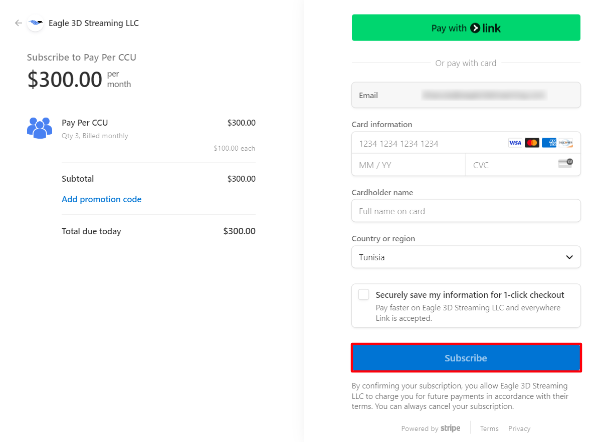The height and width of the screenshot is (442, 596).
Task: Click the Discover card icon
Action: 566,143
